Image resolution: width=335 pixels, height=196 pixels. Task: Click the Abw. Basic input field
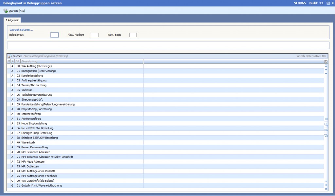pos(133,35)
